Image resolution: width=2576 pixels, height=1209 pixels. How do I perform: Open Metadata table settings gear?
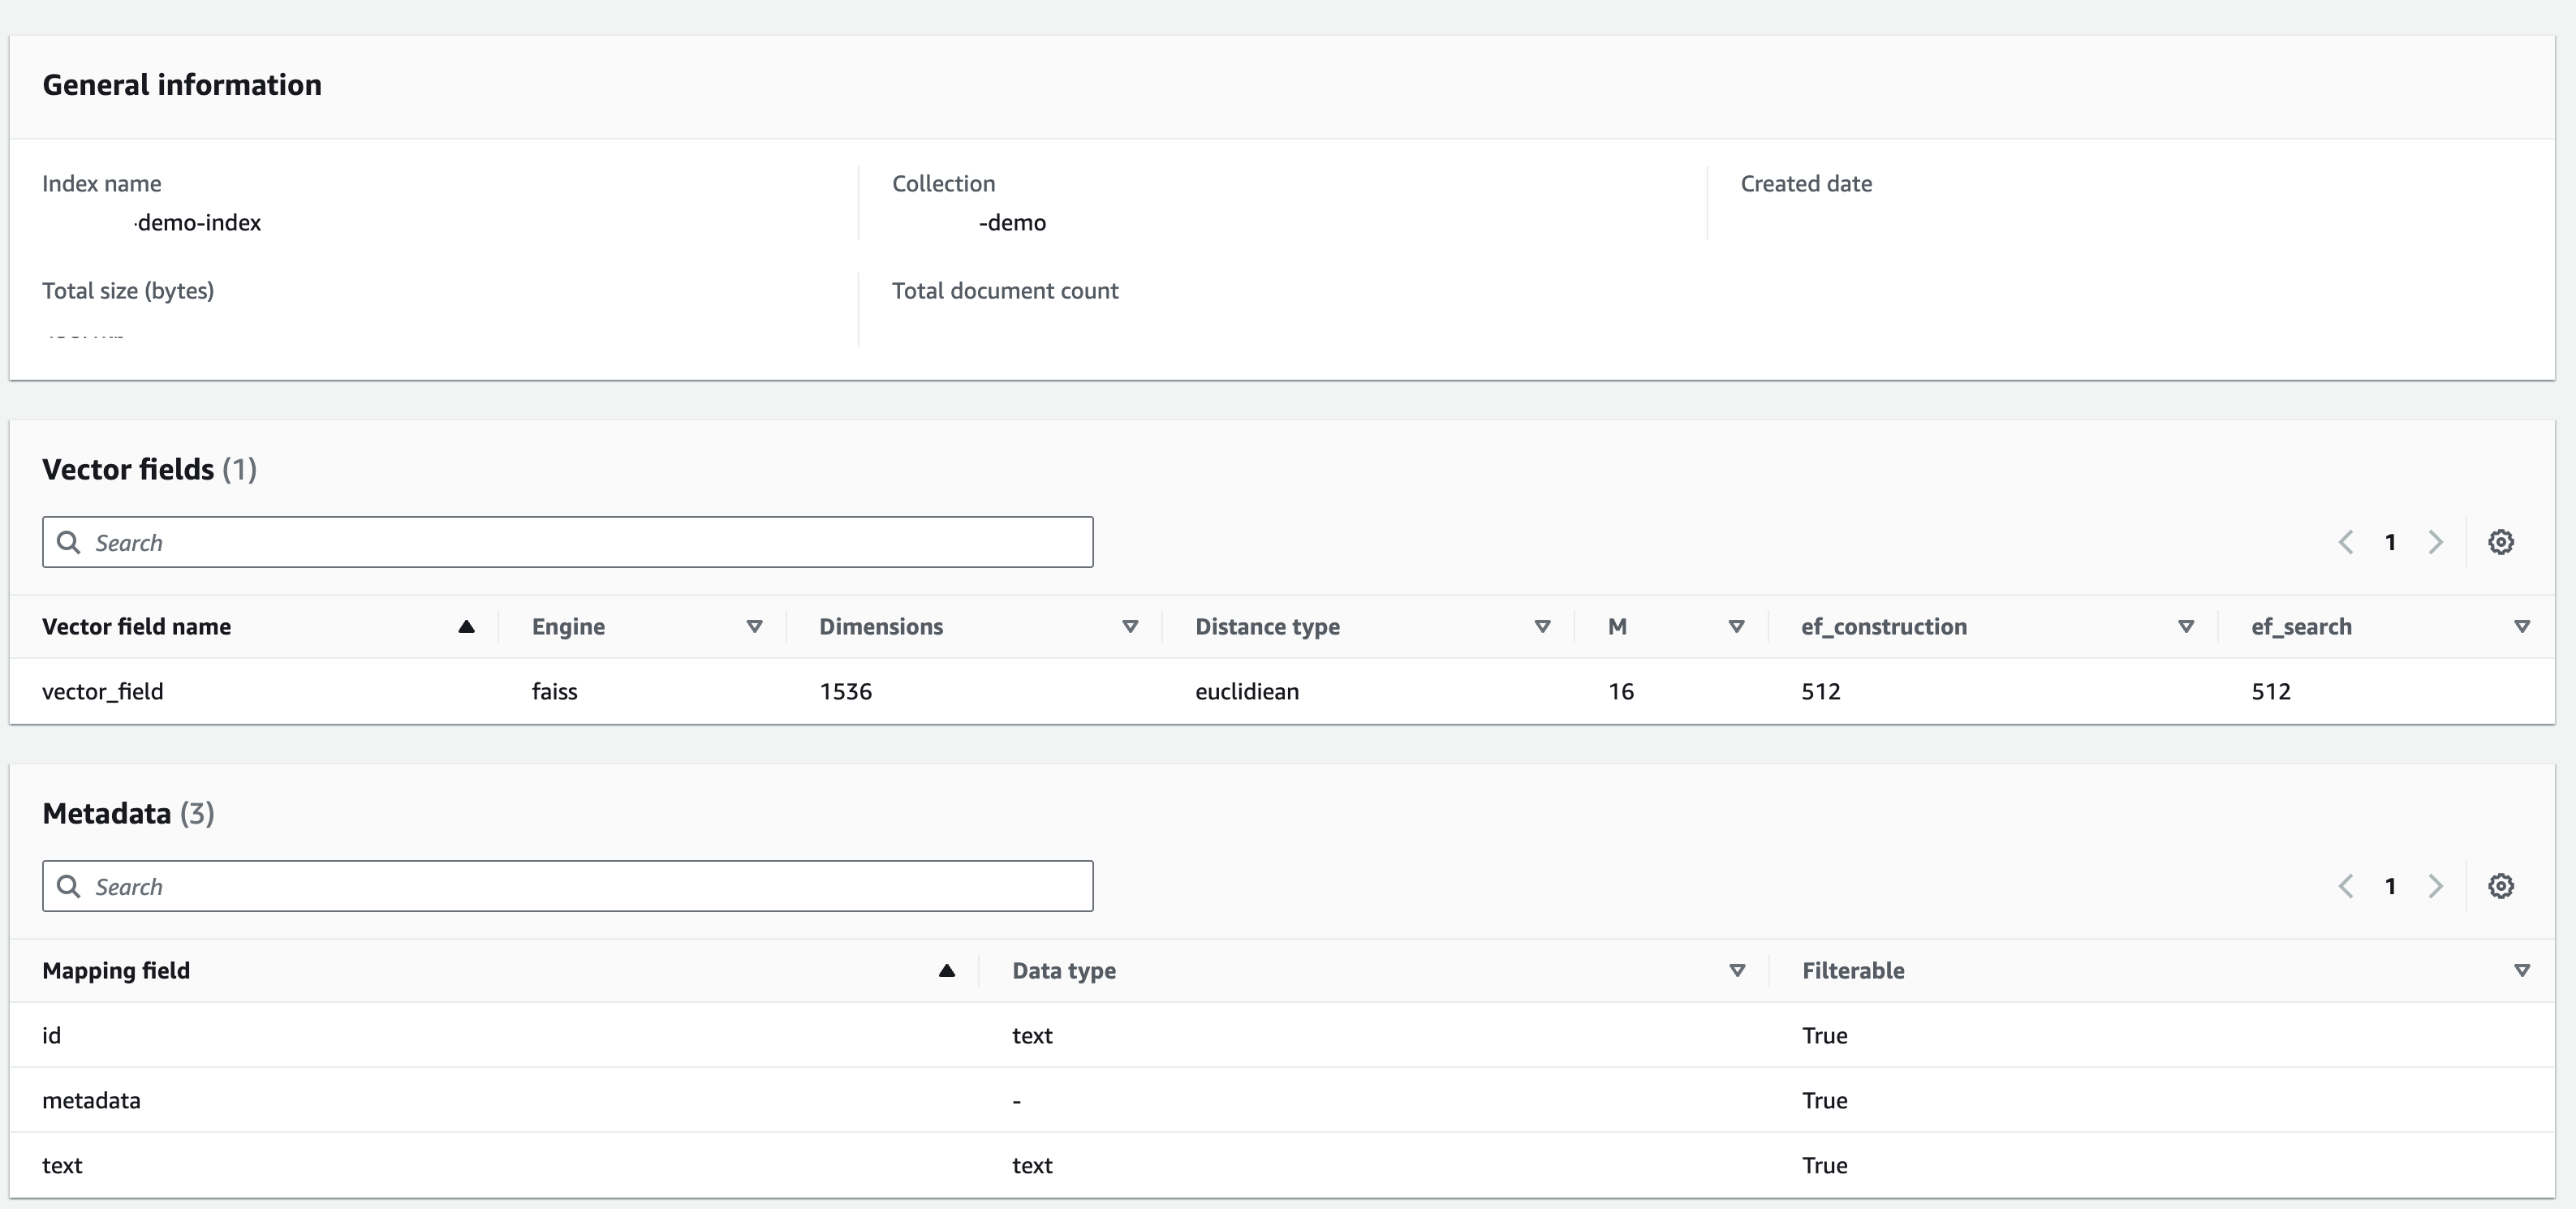coord(2501,886)
